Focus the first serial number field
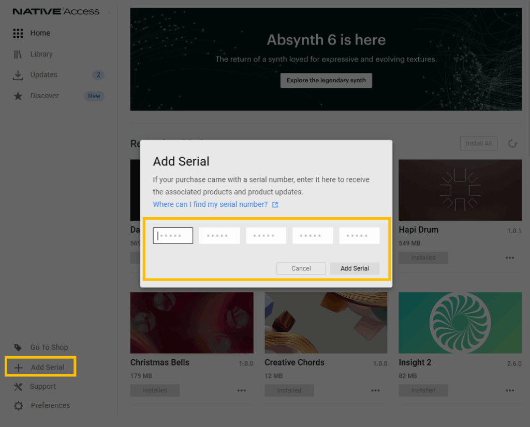This screenshot has height=427, width=530. click(173, 236)
